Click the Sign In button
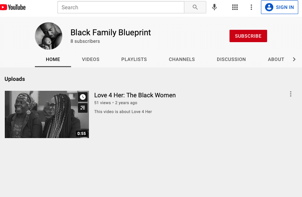 tap(279, 7)
